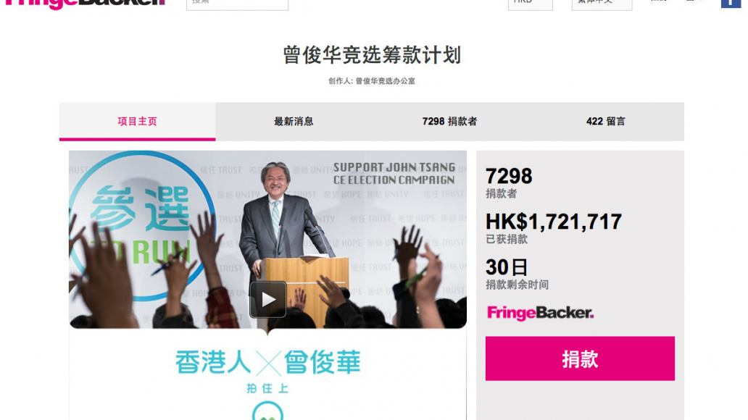The image size is (748, 420).
Task: Click the campaign video thumbnail image
Action: pyautogui.click(x=267, y=239)
